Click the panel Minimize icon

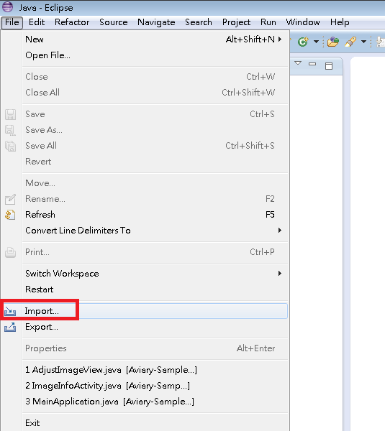tap(312, 64)
